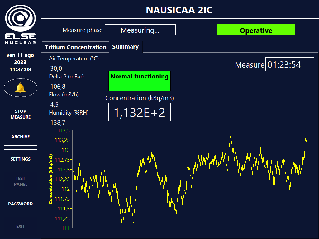319x239 pixels.
Task: Click the alarm bell icon
Action: click(x=21, y=88)
